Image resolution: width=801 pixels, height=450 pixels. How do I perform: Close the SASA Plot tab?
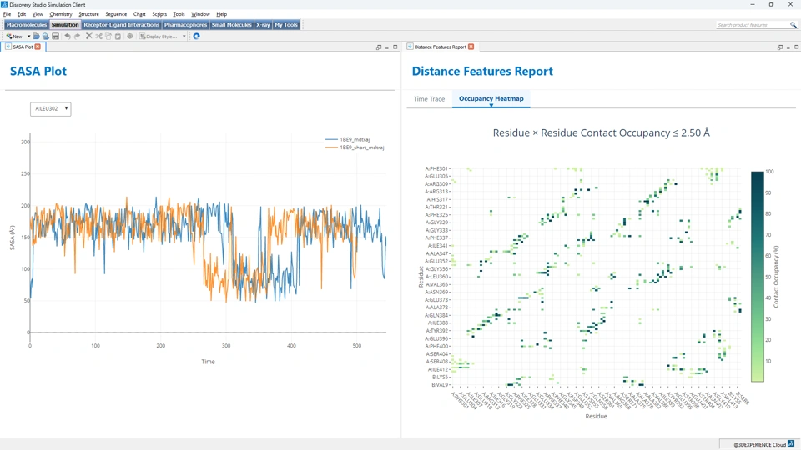(38, 47)
